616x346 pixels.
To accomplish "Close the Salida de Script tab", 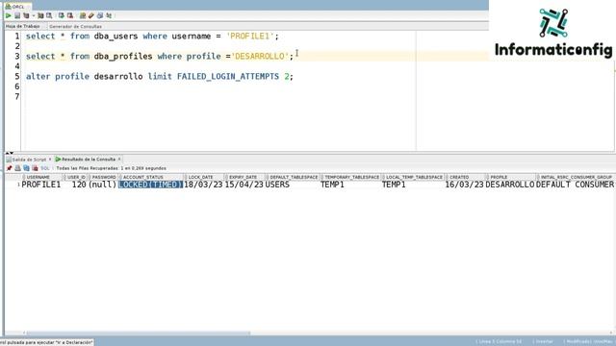I will click(x=50, y=160).
